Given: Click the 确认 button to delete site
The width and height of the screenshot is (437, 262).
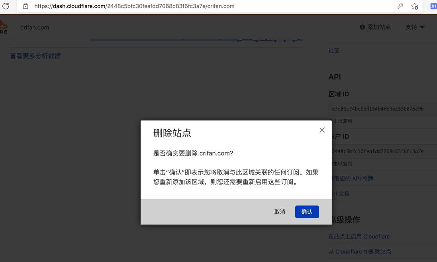Looking at the screenshot, I should (x=307, y=212).
